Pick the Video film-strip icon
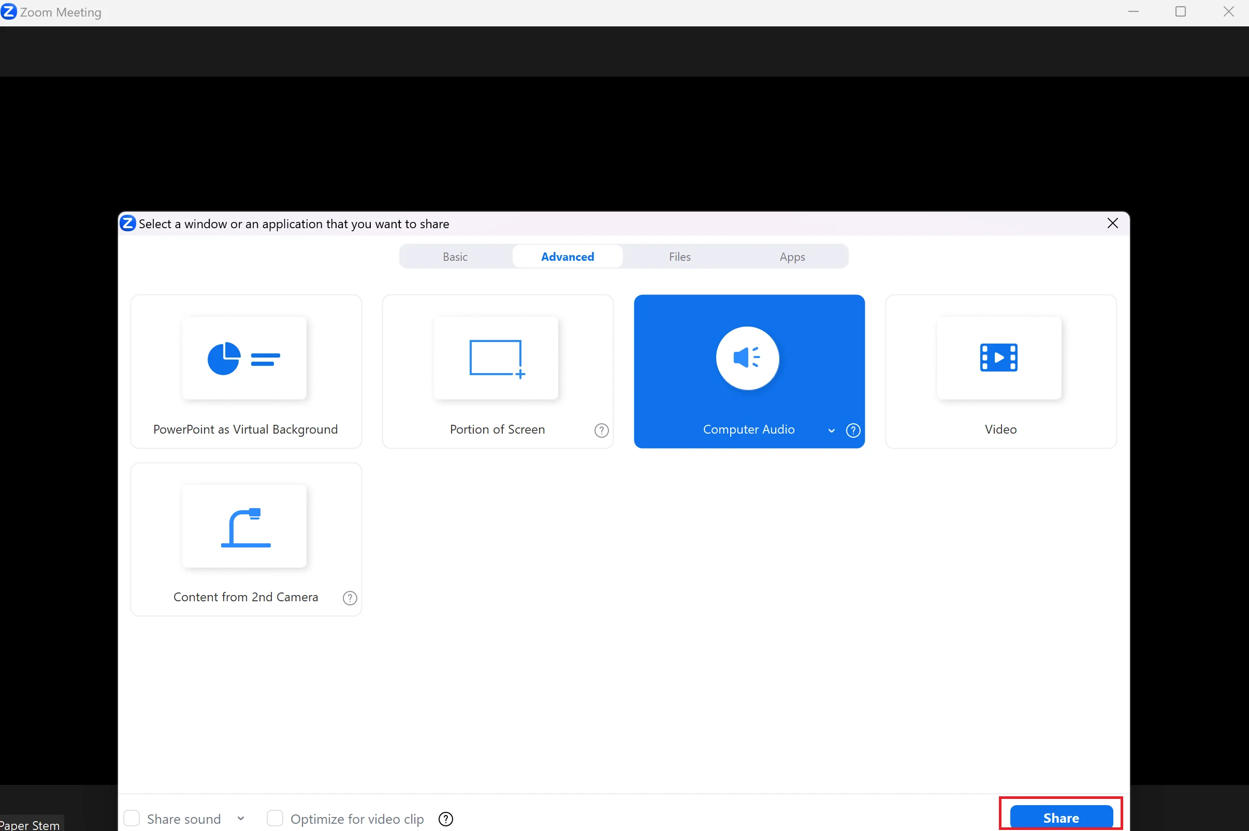The width and height of the screenshot is (1249, 831). point(999,358)
